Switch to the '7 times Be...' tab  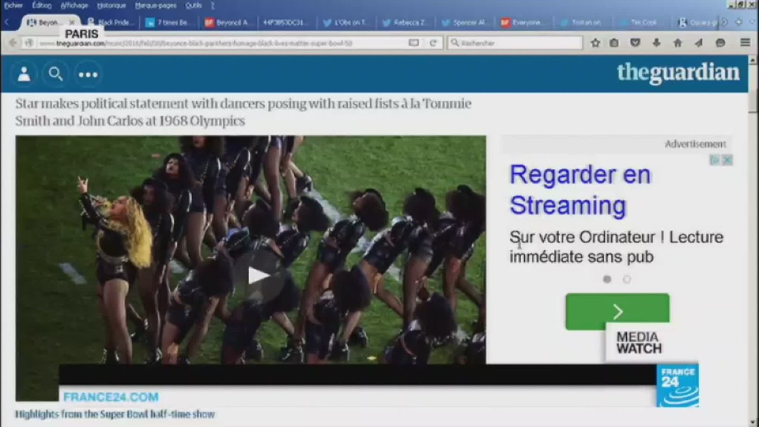(x=169, y=23)
